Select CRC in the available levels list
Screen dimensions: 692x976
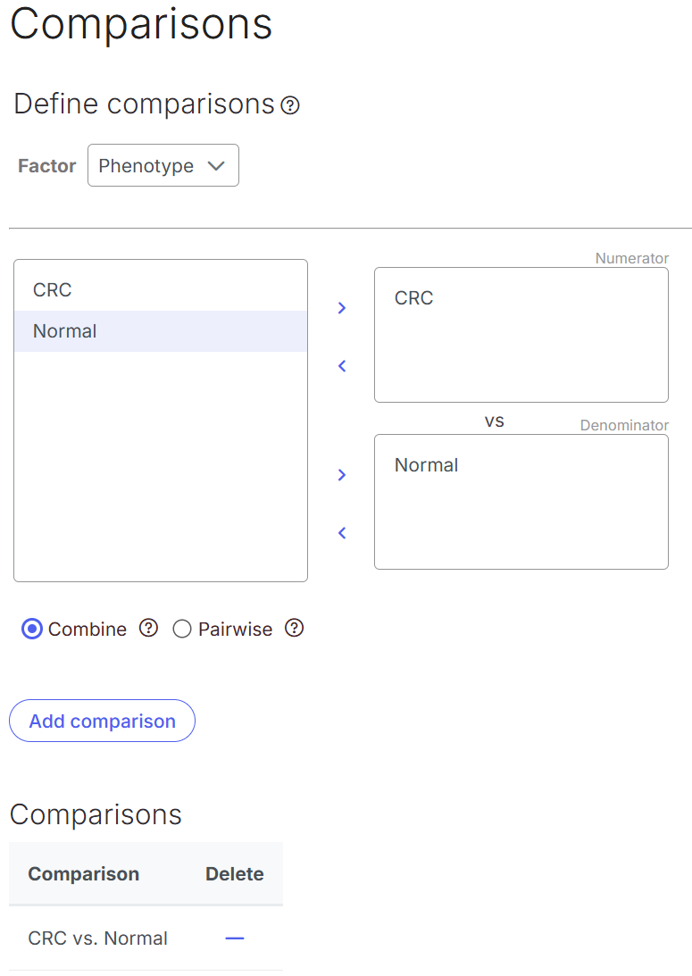(x=161, y=290)
